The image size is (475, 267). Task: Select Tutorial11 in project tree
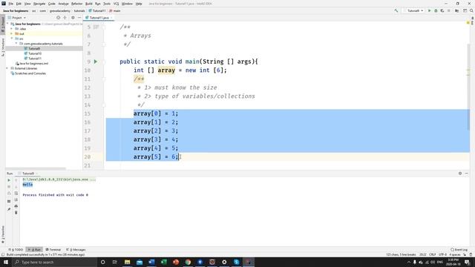[35, 59]
